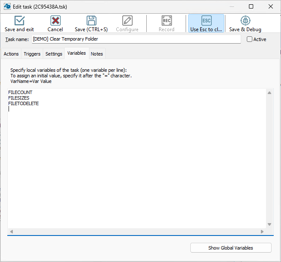Click the Record REC icon
The image size is (281, 262).
point(167,21)
